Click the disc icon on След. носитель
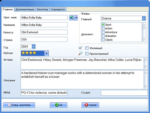Image resolution: width=150 pixels, height=113 pixels. coord(10,105)
